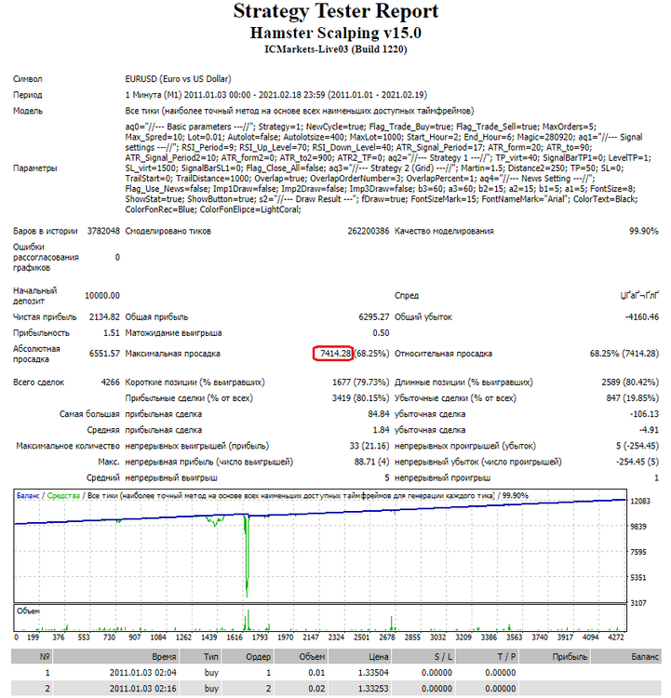
Task: Click largest profit trade value "84.84"
Action: [379, 414]
